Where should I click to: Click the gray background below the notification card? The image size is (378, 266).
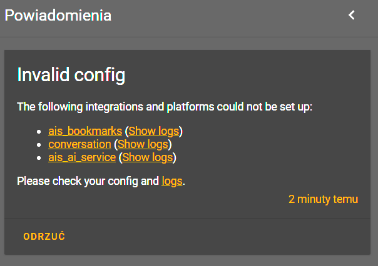(x=188, y=260)
